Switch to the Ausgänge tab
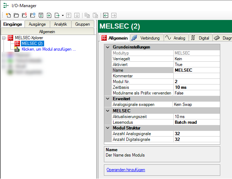The height and width of the screenshot is (179, 232). 37,24
